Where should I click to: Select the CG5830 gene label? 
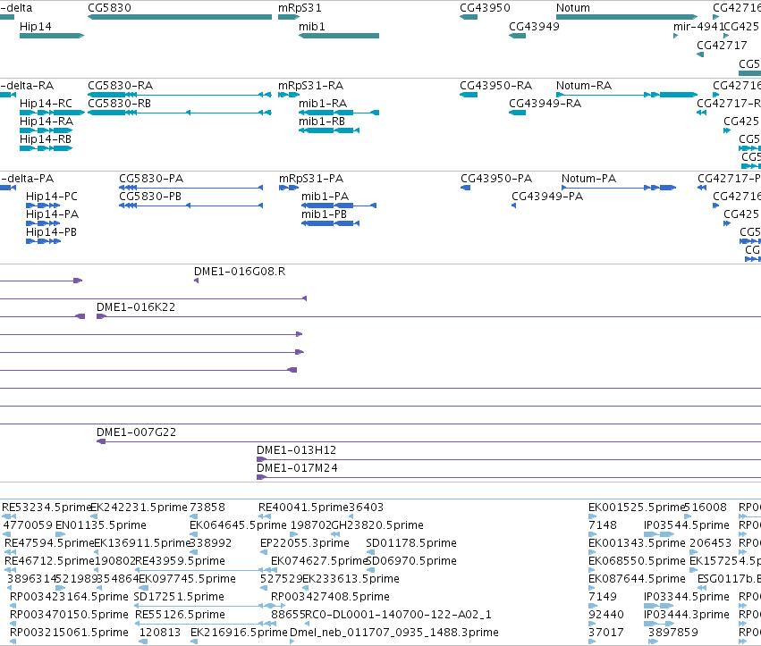point(109,8)
